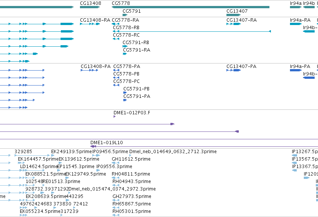Image resolution: width=318 pixels, height=217 pixels.
Task: Select the EK055234.5prime EST label
Action: (40, 211)
